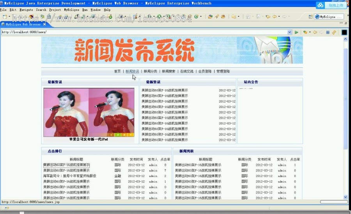Viewport: 351px width, 214px height.
Task: Click the Open Type toolbar icon
Action: (x=210, y=16)
